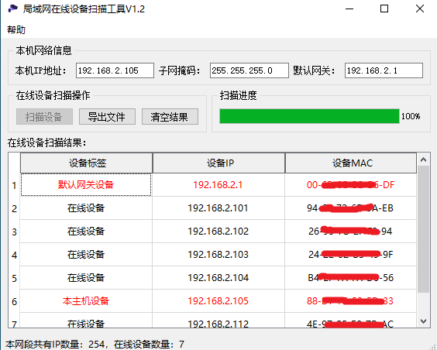This screenshot has height=350, width=437.
Task: Click the 设备MAC column header
Action: (x=351, y=163)
